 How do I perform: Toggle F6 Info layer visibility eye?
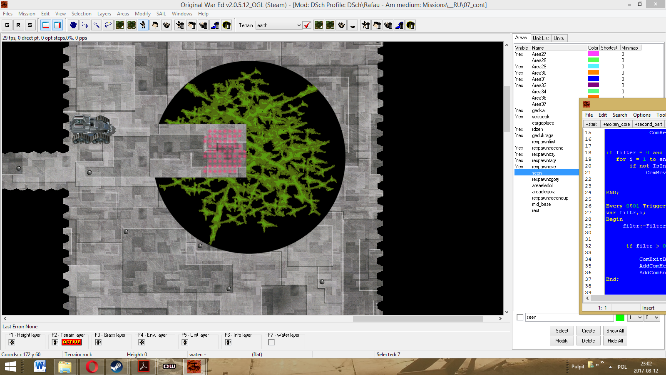228,342
